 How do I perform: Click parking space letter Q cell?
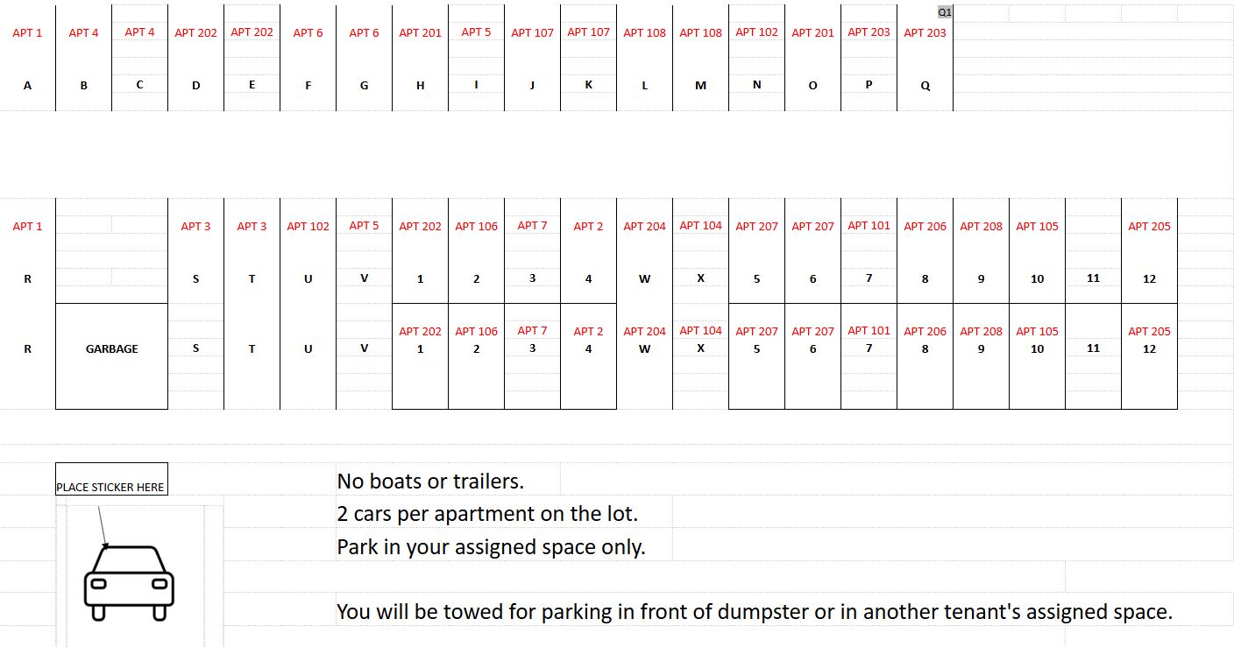tap(925, 86)
